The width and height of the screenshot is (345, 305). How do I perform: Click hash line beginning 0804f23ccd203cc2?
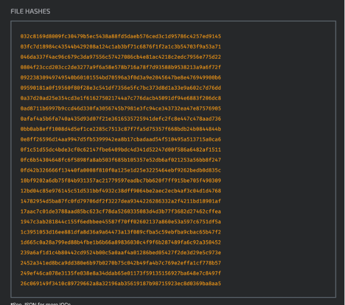click(121, 67)
